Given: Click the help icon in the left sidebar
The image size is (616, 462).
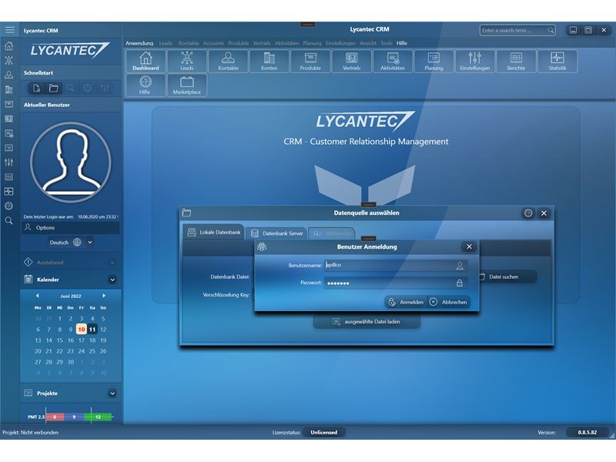Looking at the screenshot, I should (8, 206).
